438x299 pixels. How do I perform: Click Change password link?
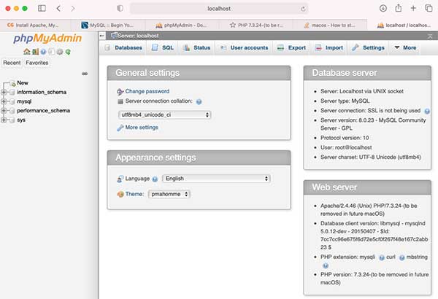click(147, 91)
